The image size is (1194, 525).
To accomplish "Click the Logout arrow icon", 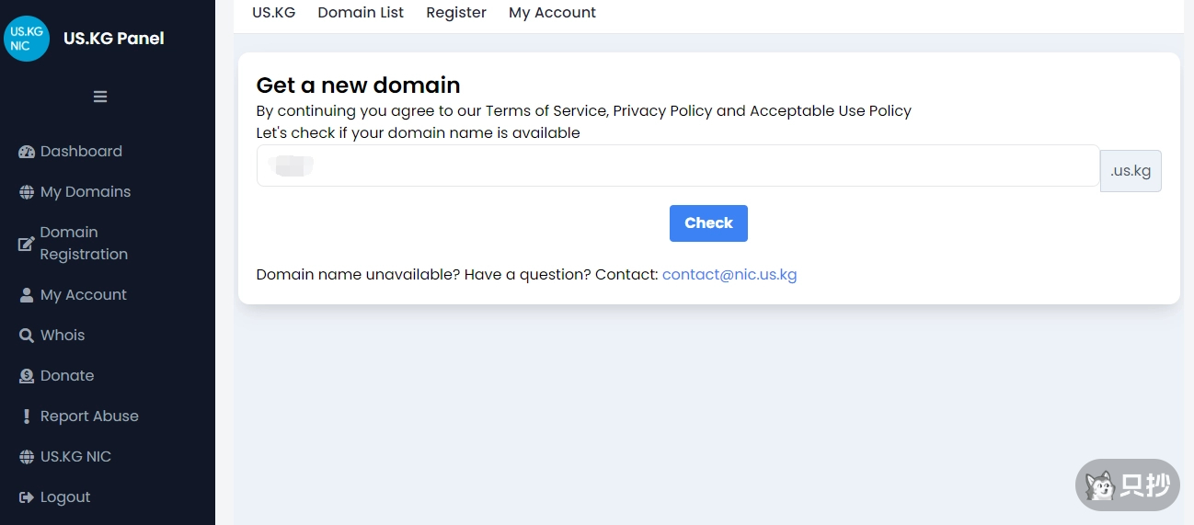I will 26,497.
